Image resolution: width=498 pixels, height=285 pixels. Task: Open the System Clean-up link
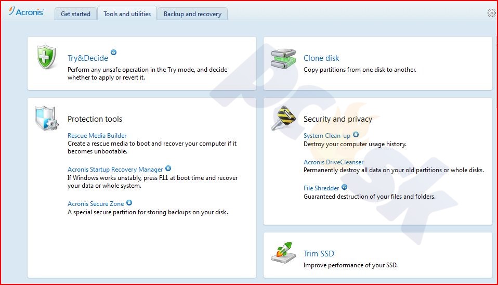pyautogui.click(x=327, y=136)
